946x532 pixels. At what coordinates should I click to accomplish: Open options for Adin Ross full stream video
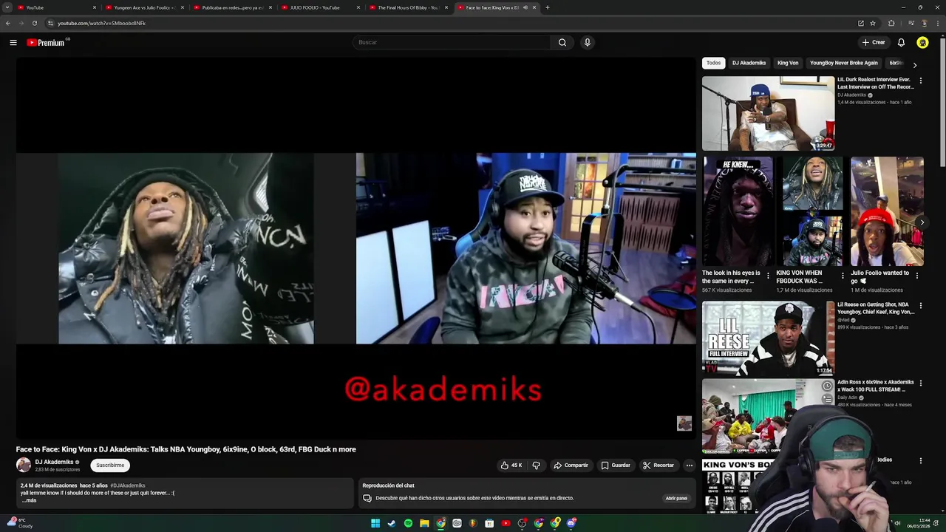pyautogui.click(x=920, y=383)
